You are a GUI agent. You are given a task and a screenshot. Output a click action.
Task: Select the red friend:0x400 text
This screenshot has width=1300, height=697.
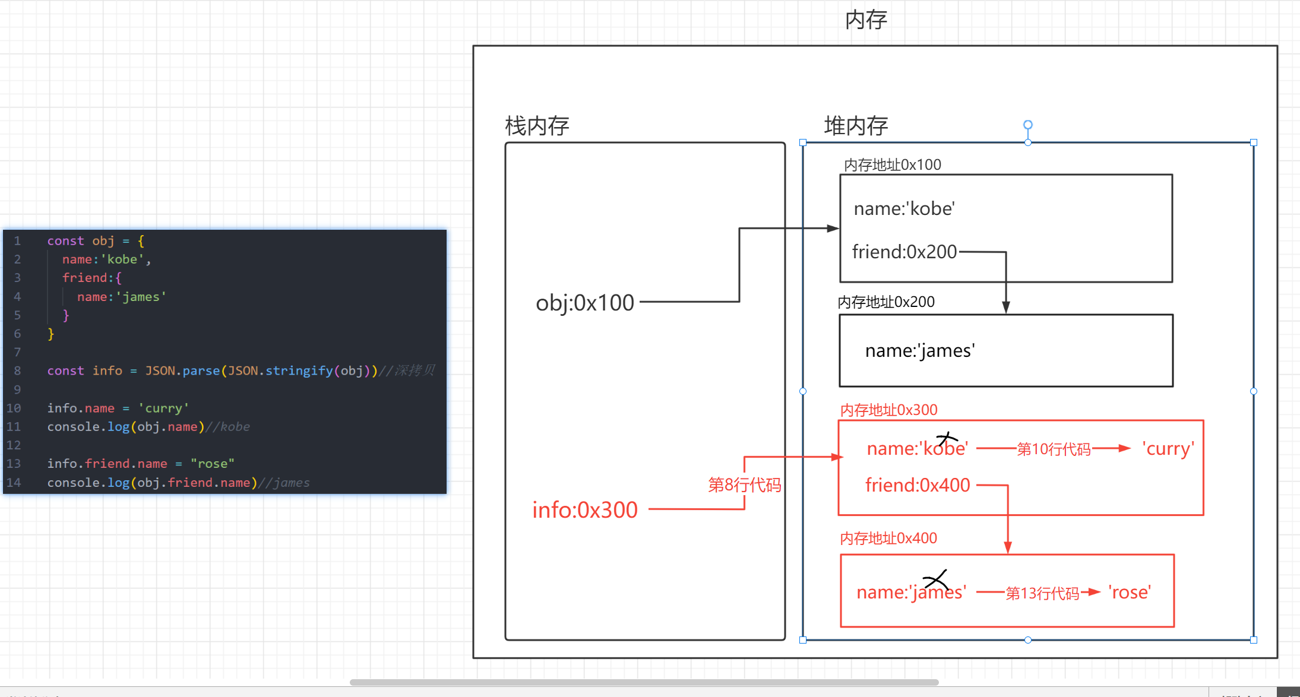pyautogui.click(x=918, y=485)
